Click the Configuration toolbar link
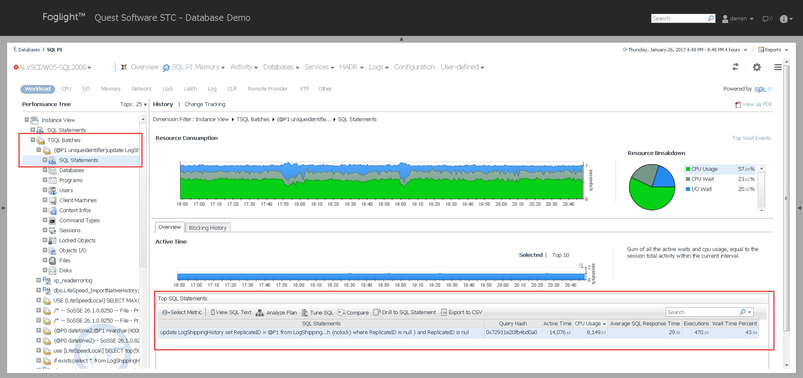803x378 pixels. tap(414, 67)
